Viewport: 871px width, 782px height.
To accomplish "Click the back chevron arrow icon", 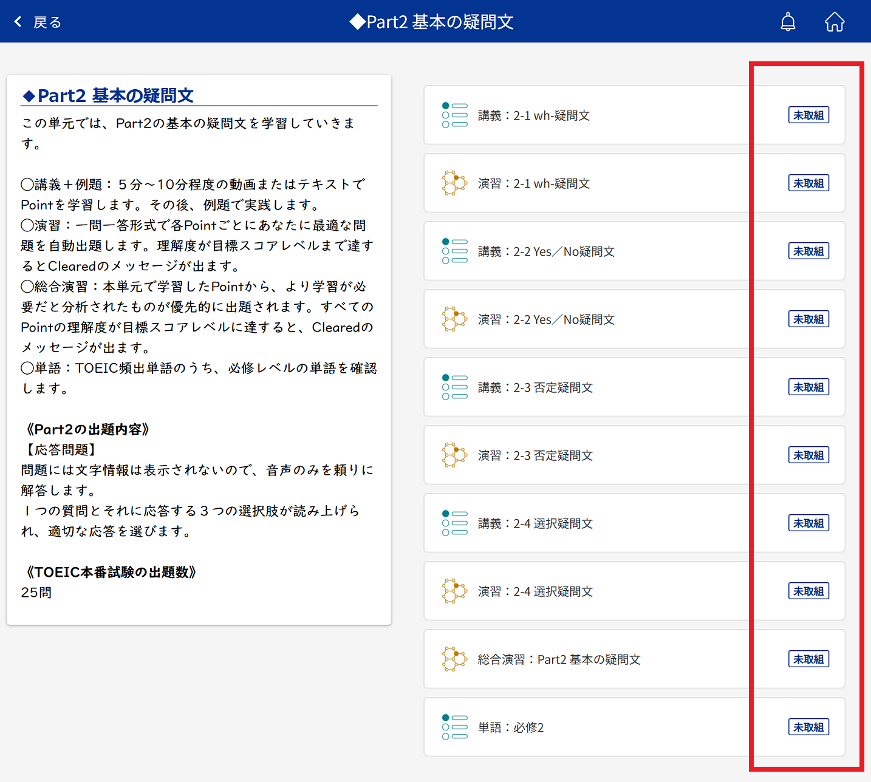I will (x=18, y=22).
